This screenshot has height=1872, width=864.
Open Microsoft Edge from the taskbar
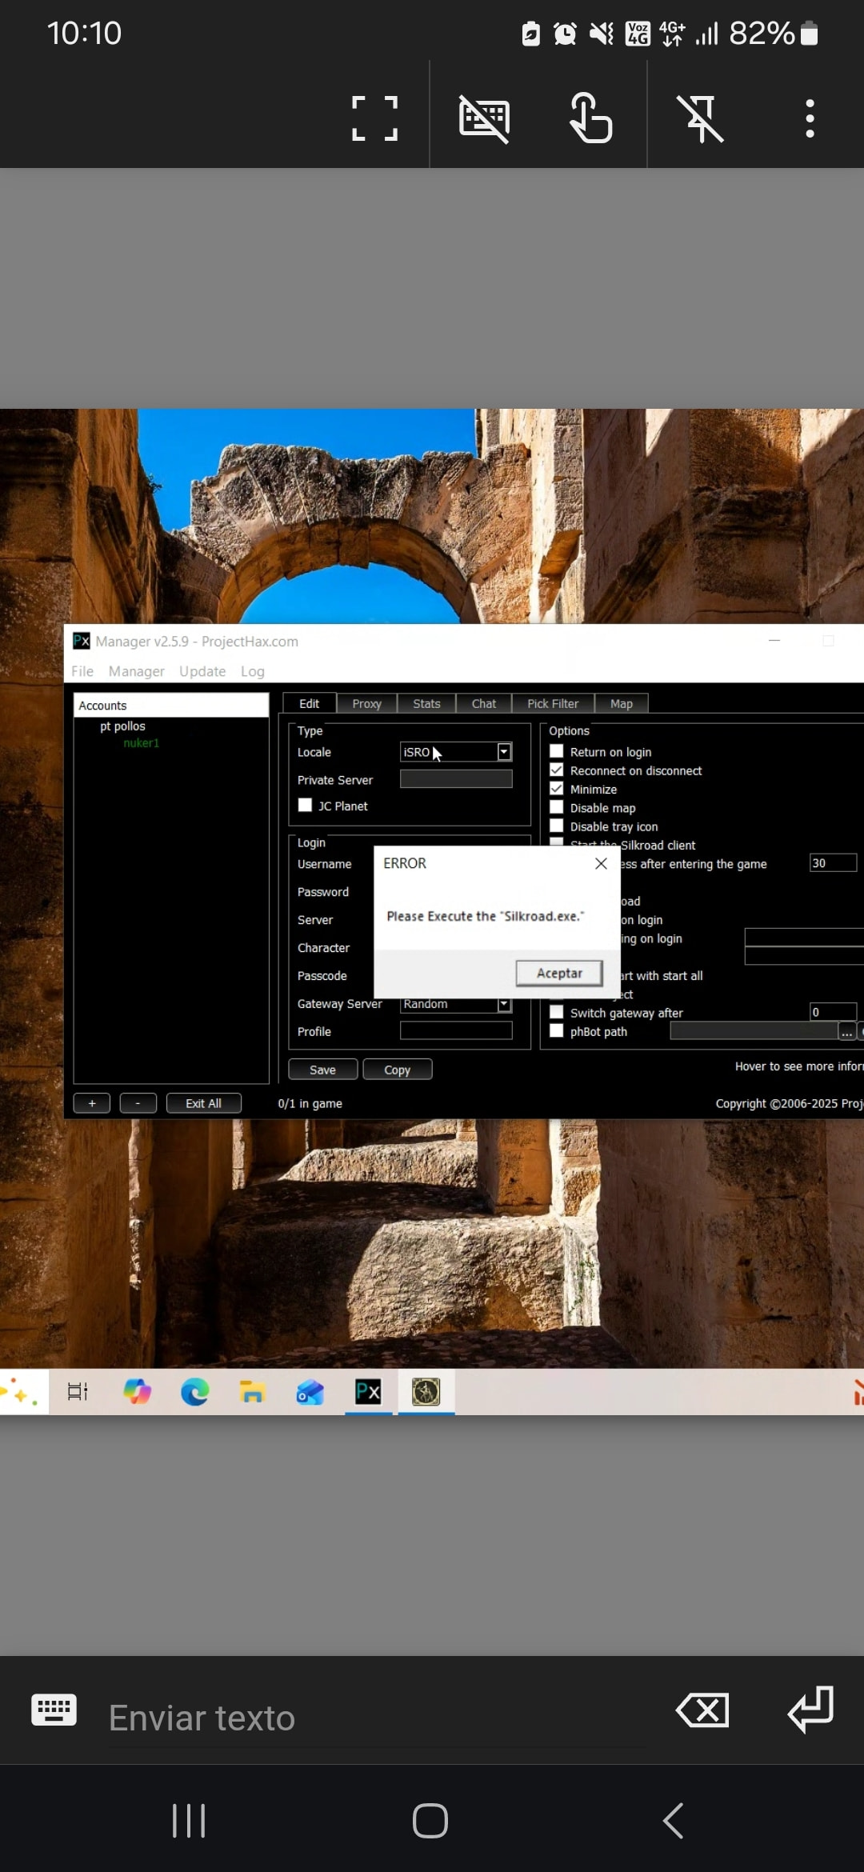pos(194,1392)
